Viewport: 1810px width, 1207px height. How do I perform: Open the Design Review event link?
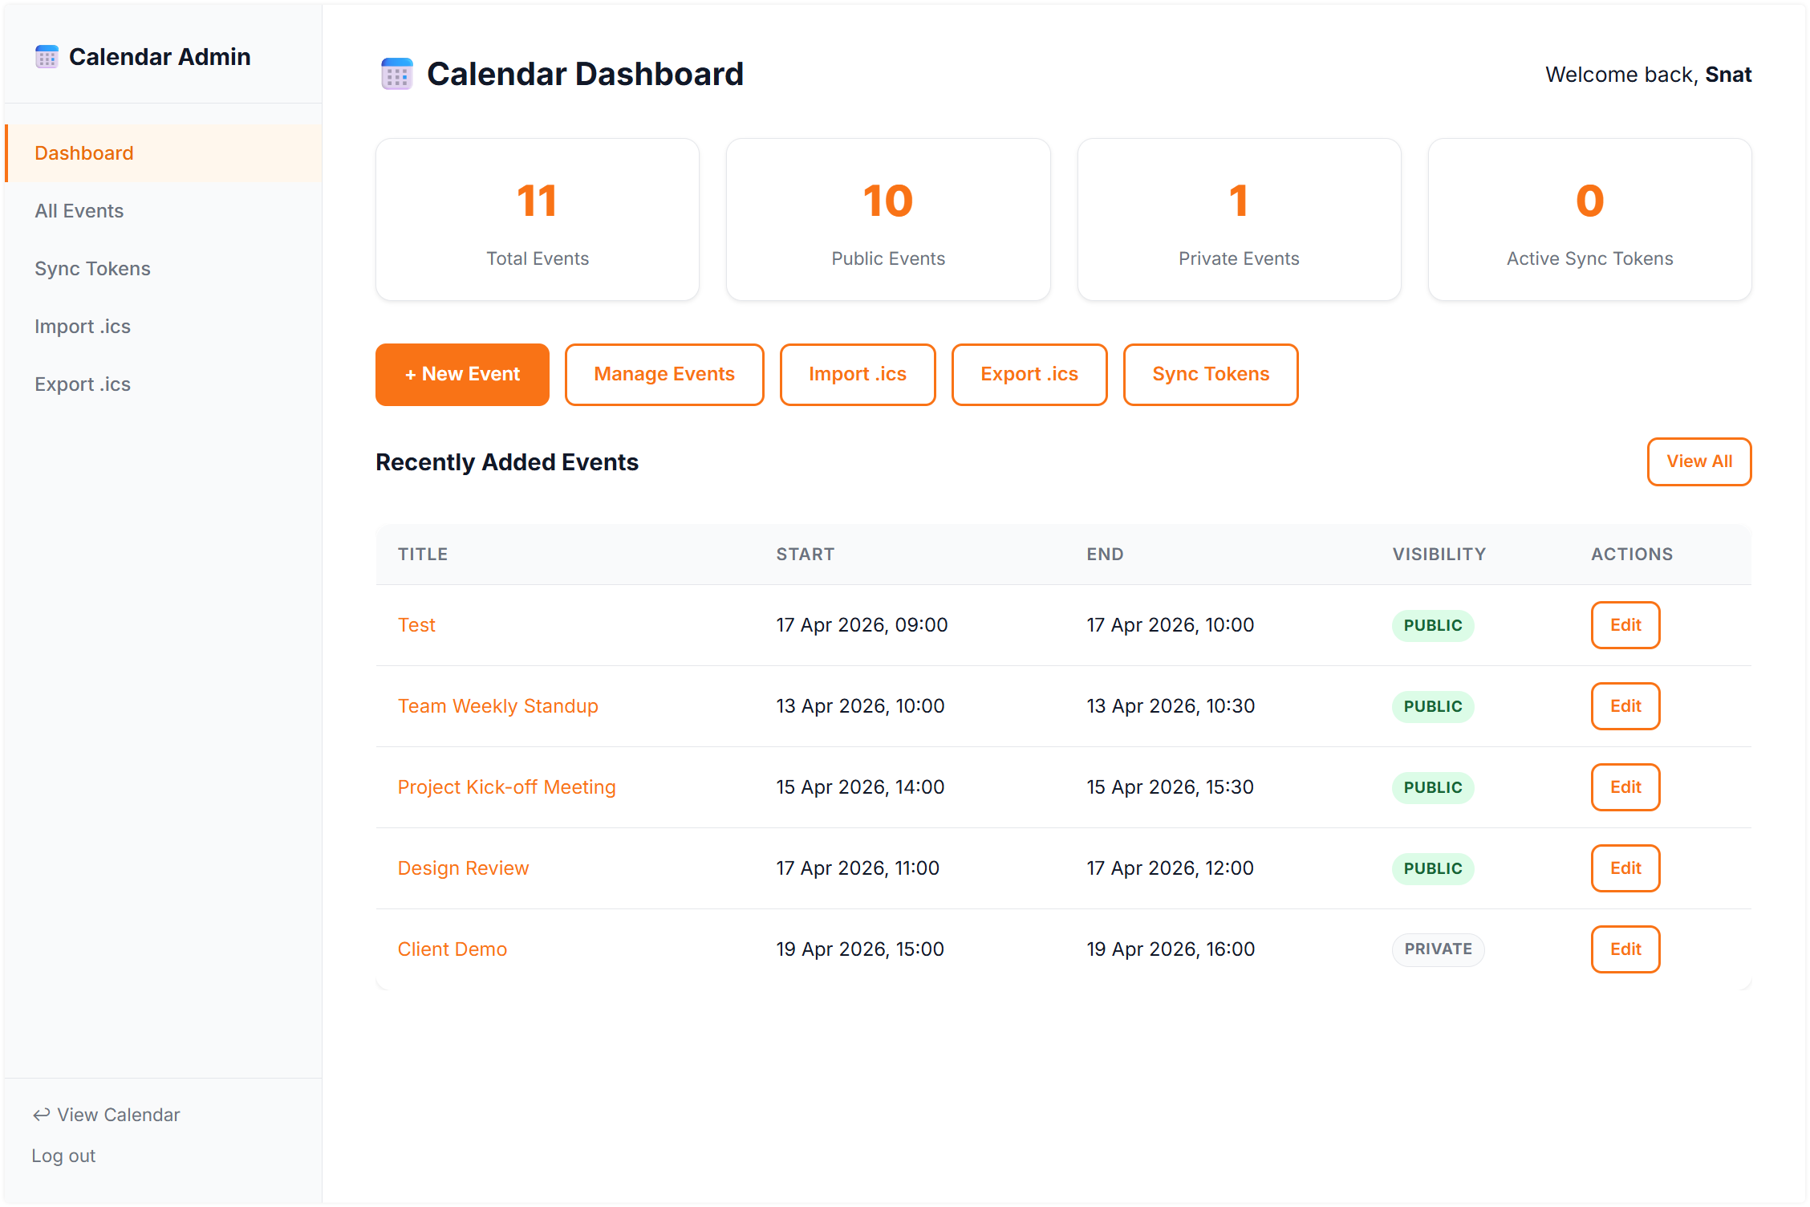point(463,868)
